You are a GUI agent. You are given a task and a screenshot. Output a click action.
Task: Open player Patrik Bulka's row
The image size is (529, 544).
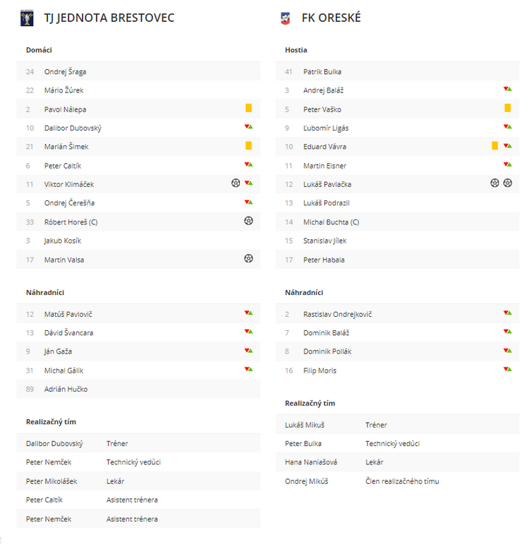coord(398,71)
